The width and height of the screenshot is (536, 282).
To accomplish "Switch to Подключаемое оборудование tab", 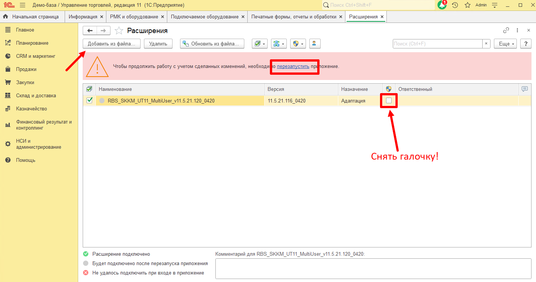I will 204,17.
